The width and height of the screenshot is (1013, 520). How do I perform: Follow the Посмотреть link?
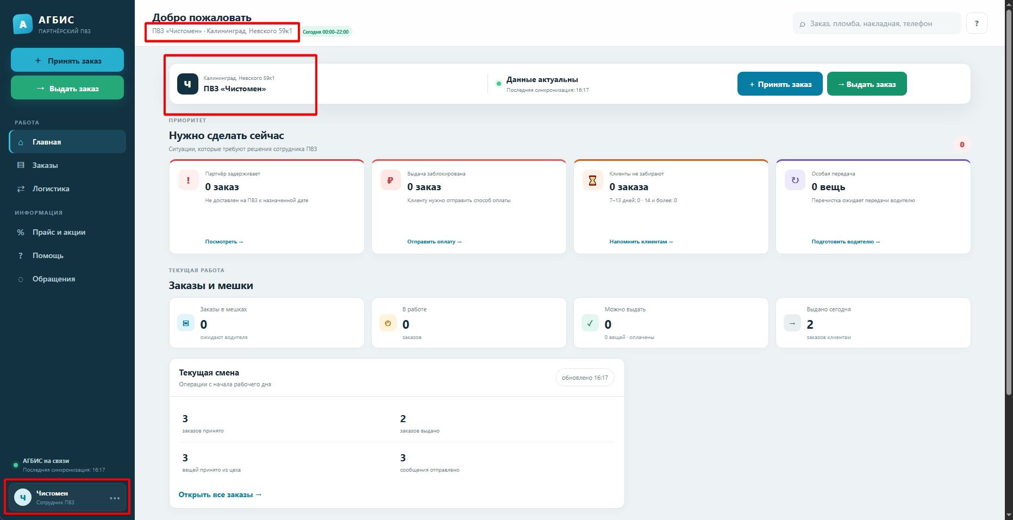click(224, 242)
